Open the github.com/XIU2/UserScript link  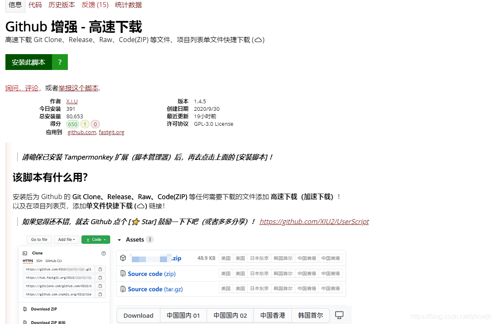[x=314, y=222]
